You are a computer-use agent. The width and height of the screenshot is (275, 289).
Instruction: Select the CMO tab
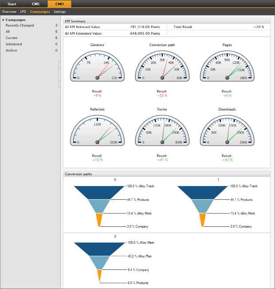point(59,4)
